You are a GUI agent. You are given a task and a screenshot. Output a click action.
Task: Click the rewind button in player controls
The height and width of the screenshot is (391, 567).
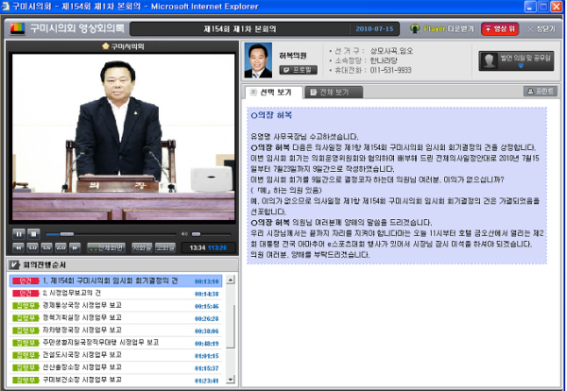[19, 247]
